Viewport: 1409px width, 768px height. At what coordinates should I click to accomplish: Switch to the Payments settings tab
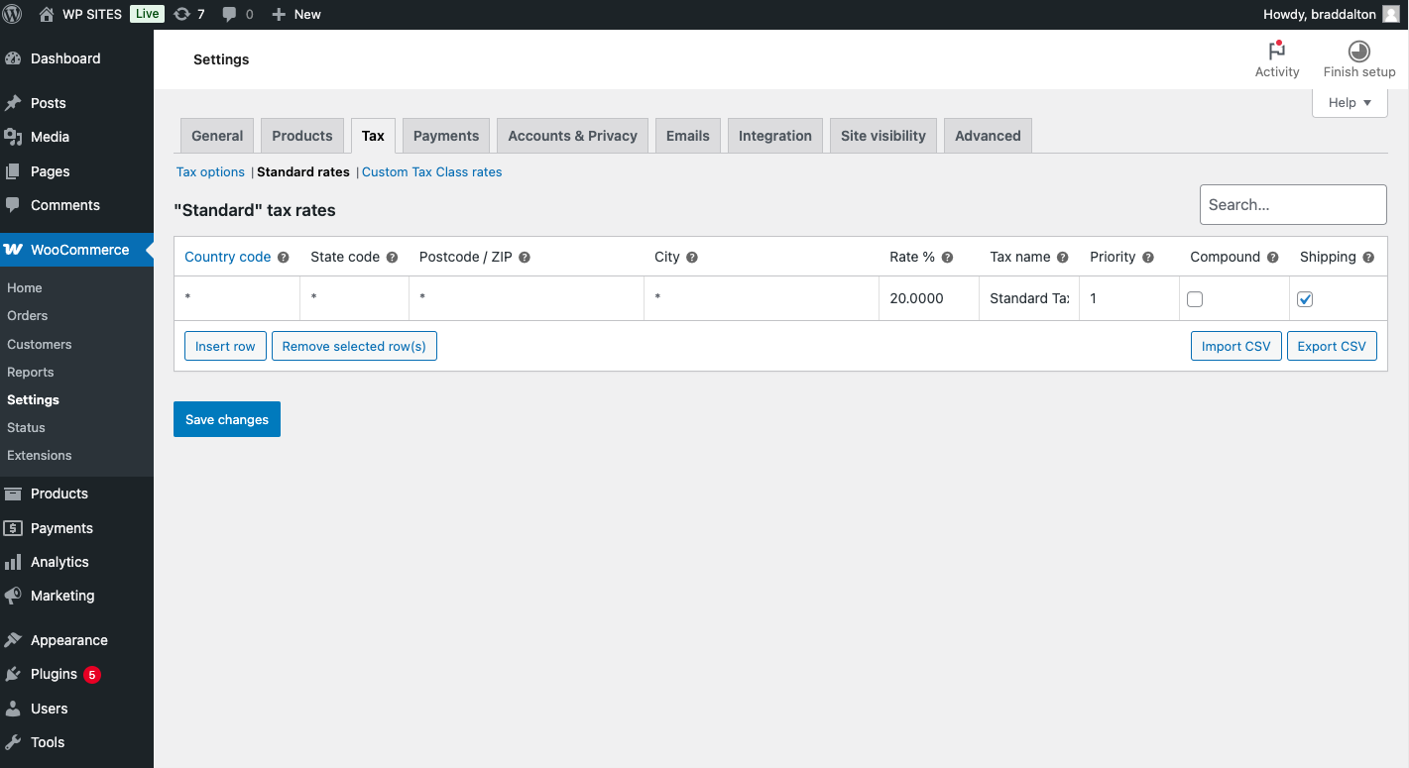[445, 136]
